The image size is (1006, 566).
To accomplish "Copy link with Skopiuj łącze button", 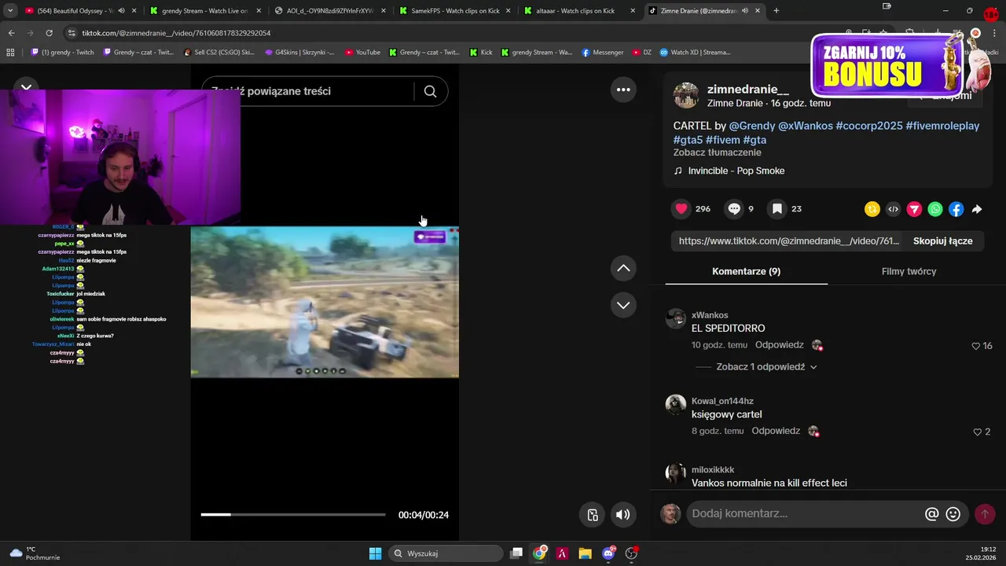I will [x=942, y=241].
